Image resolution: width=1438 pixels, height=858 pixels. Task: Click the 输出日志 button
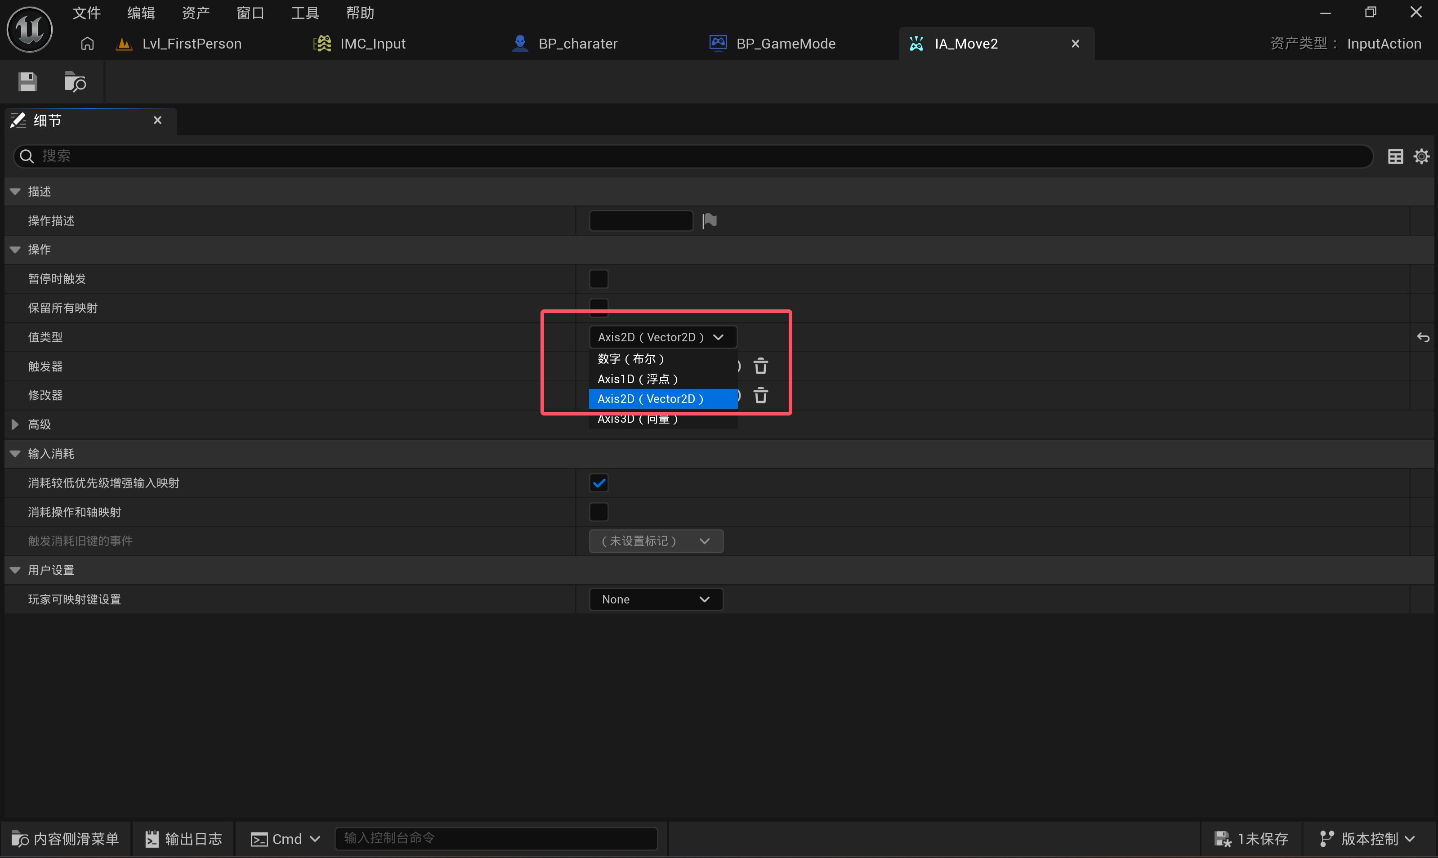point(183,838)
